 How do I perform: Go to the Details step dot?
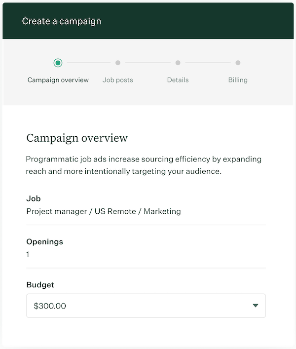[x=178, y=63]
